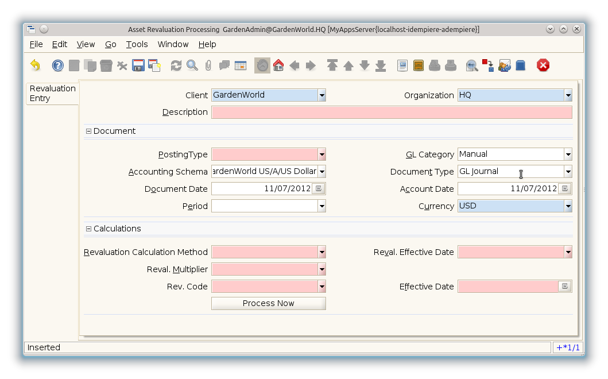Open the Revaluation Calculation Method dropdown
The image size is (608, 379).
(x=322, y=252)
